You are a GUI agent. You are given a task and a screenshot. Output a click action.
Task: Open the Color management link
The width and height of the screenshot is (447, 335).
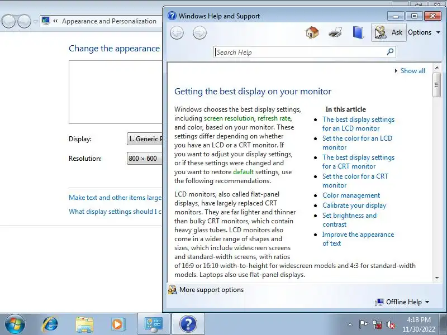click(351, 195)
